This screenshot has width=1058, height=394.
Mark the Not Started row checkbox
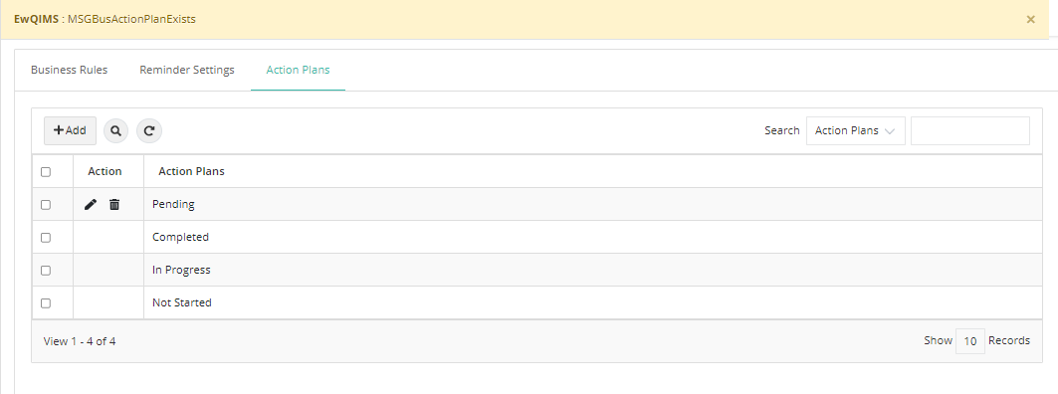pos(46,303)
